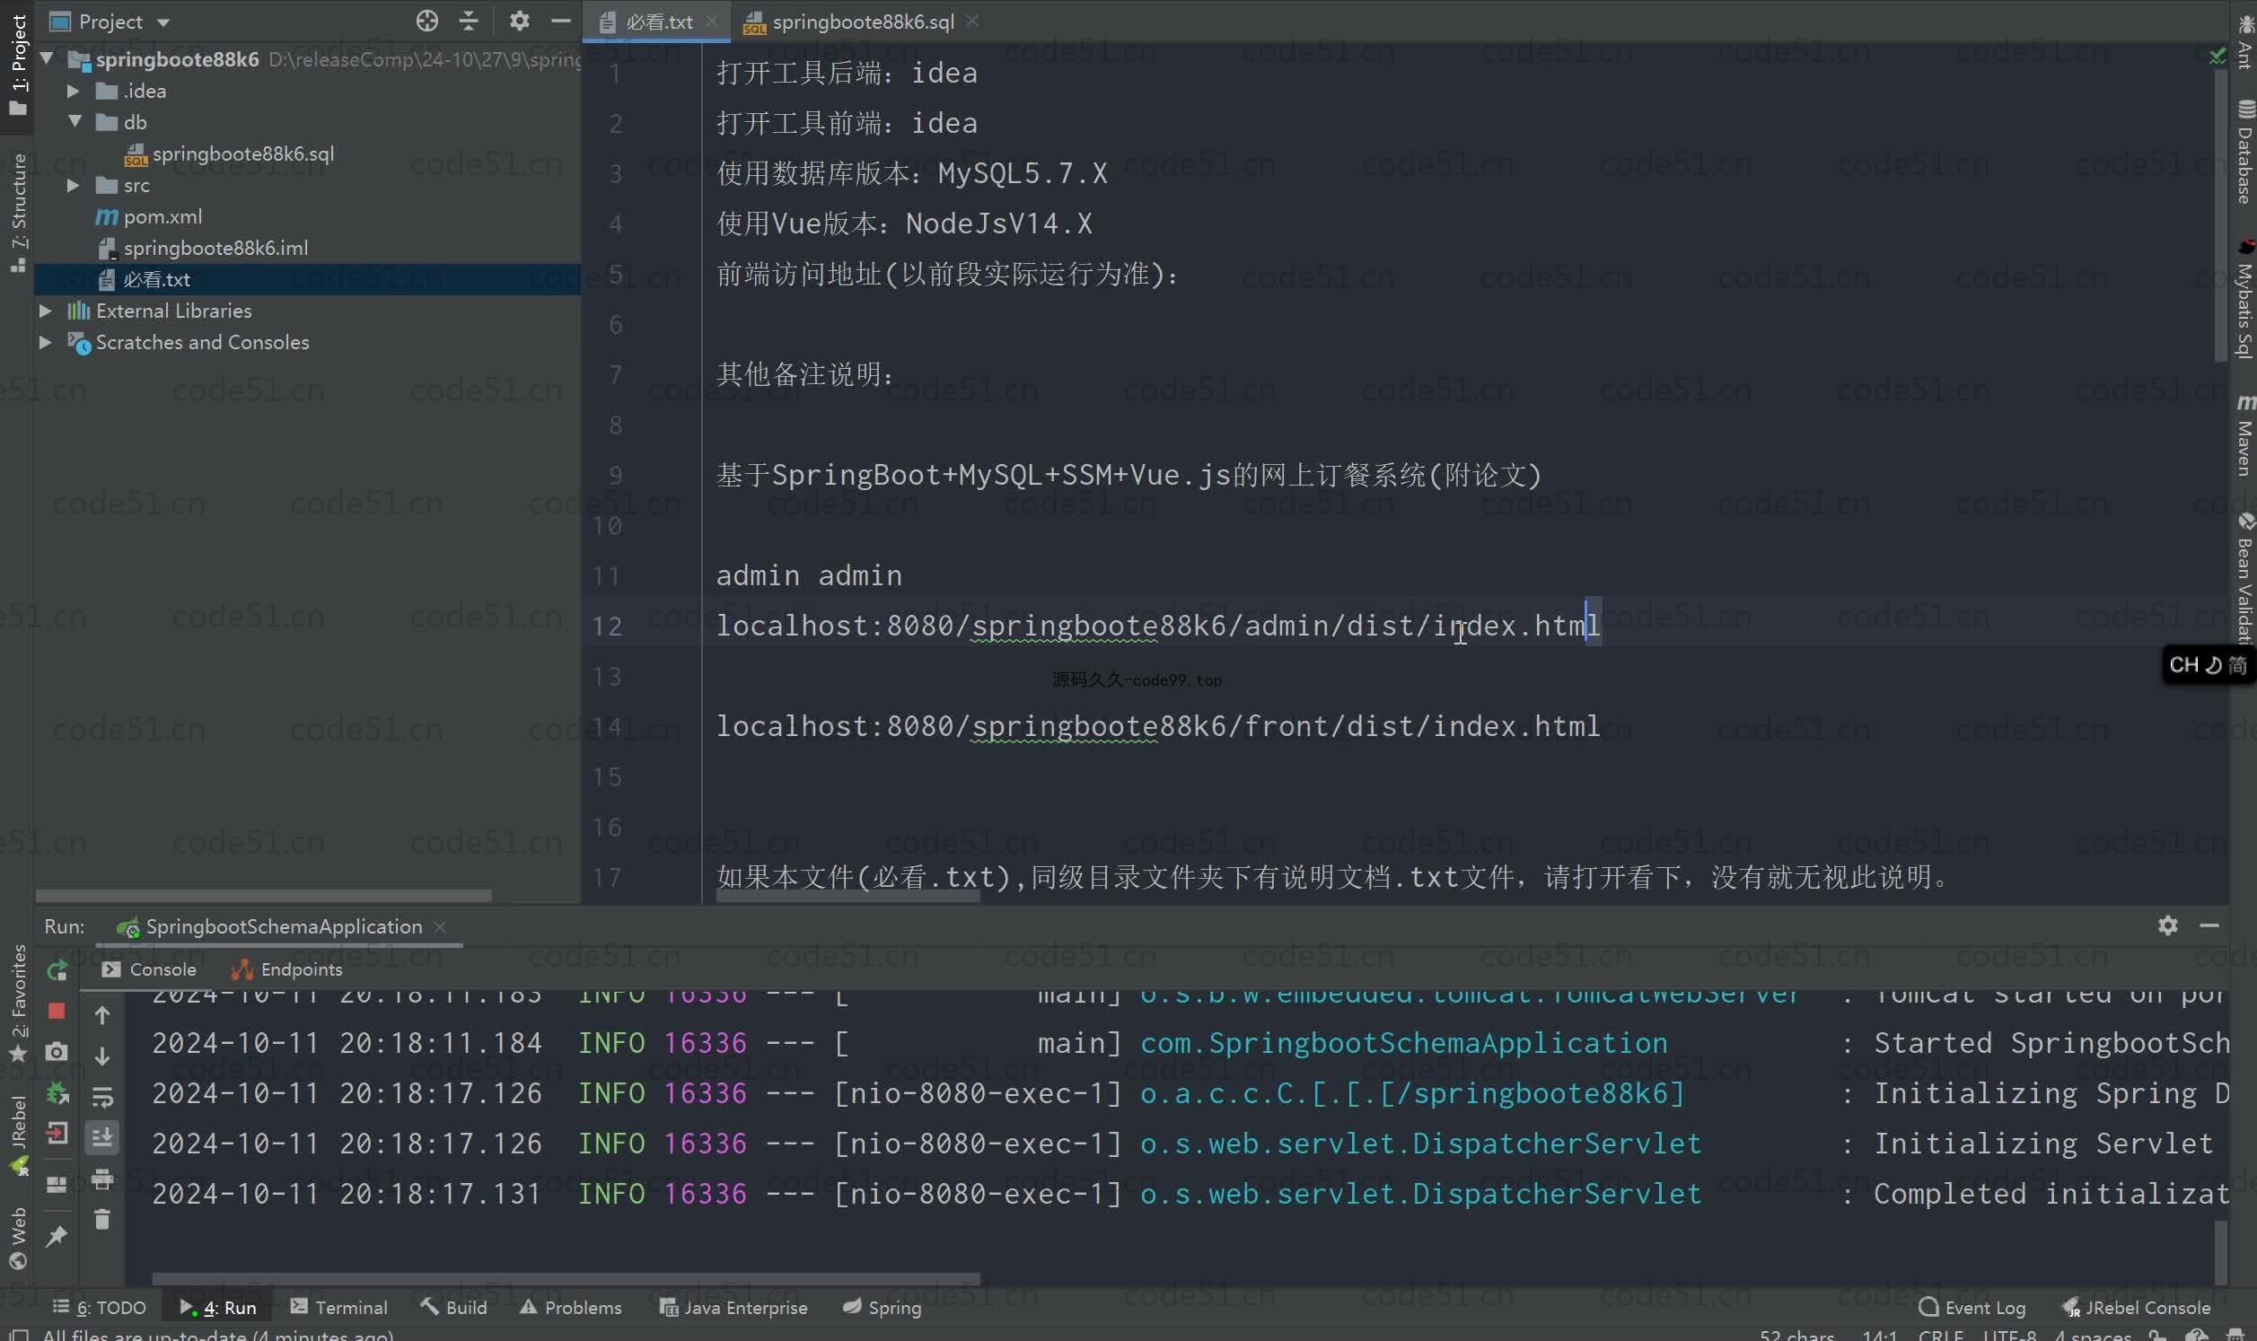Open UTF-8 encoding selector
The height and width of the screenshot is (1341, 2257).
(x=2009, y=1335)
